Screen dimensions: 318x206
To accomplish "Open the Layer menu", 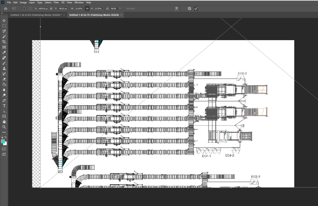I will click(32, 2).
